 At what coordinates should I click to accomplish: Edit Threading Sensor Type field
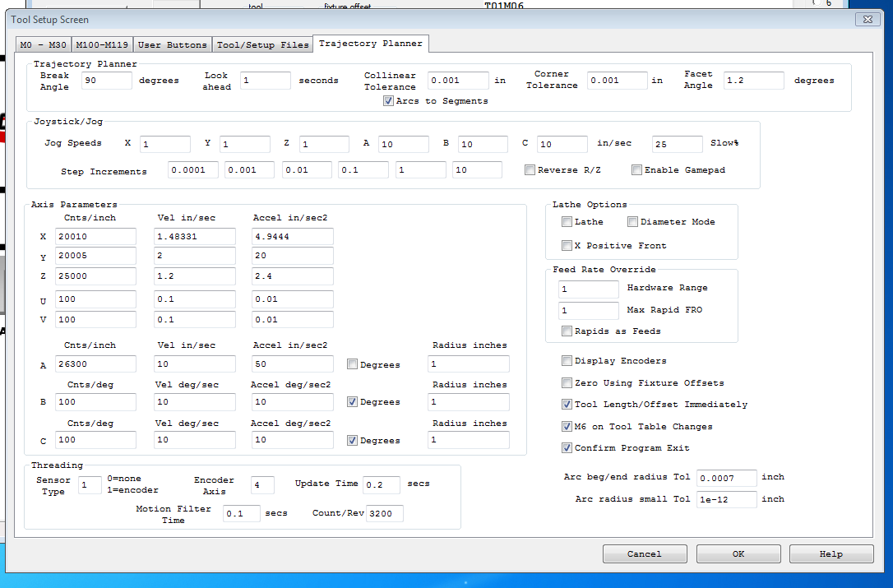(90, 485)
